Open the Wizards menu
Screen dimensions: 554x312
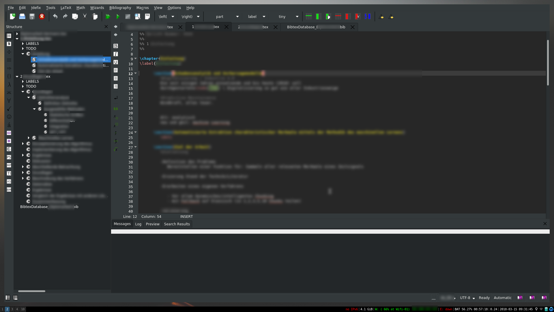(97, 8)
